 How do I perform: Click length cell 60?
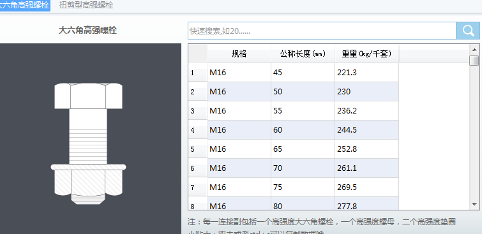coord(303,130)
